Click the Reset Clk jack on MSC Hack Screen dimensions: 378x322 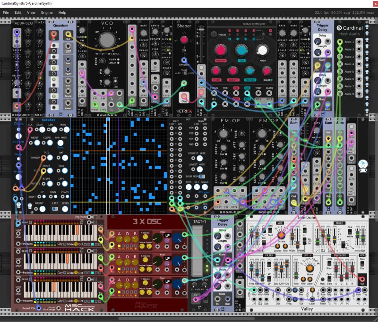tap(39, 308)
